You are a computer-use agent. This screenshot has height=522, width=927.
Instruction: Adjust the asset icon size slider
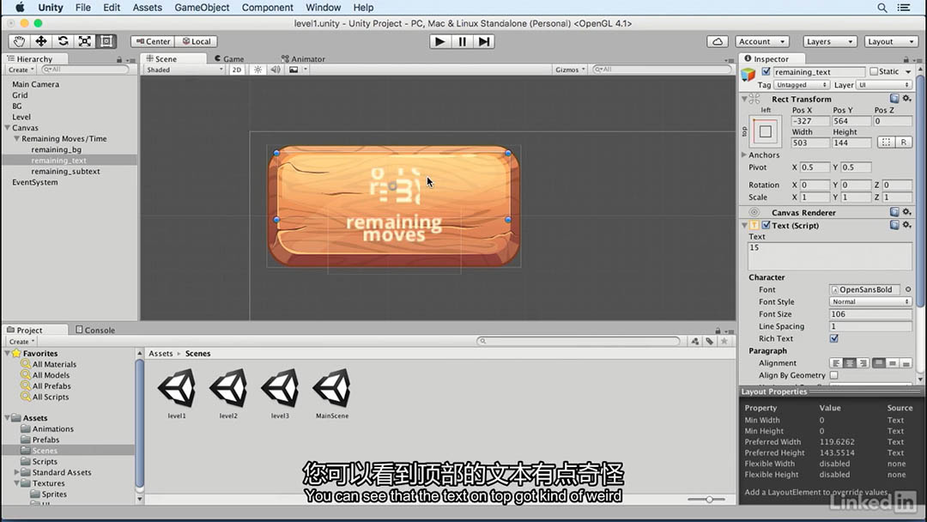coord(709,500)
